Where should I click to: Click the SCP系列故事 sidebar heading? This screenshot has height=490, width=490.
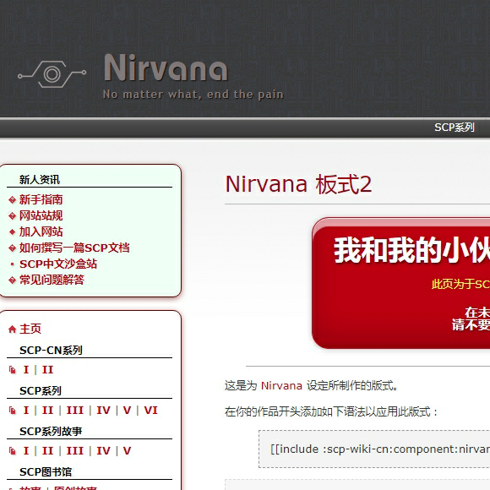click(51, 432)
